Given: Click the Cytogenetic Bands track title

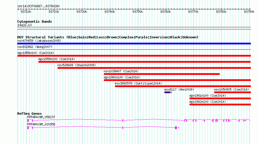Looking at the screenshot, I should coord(35,21).
